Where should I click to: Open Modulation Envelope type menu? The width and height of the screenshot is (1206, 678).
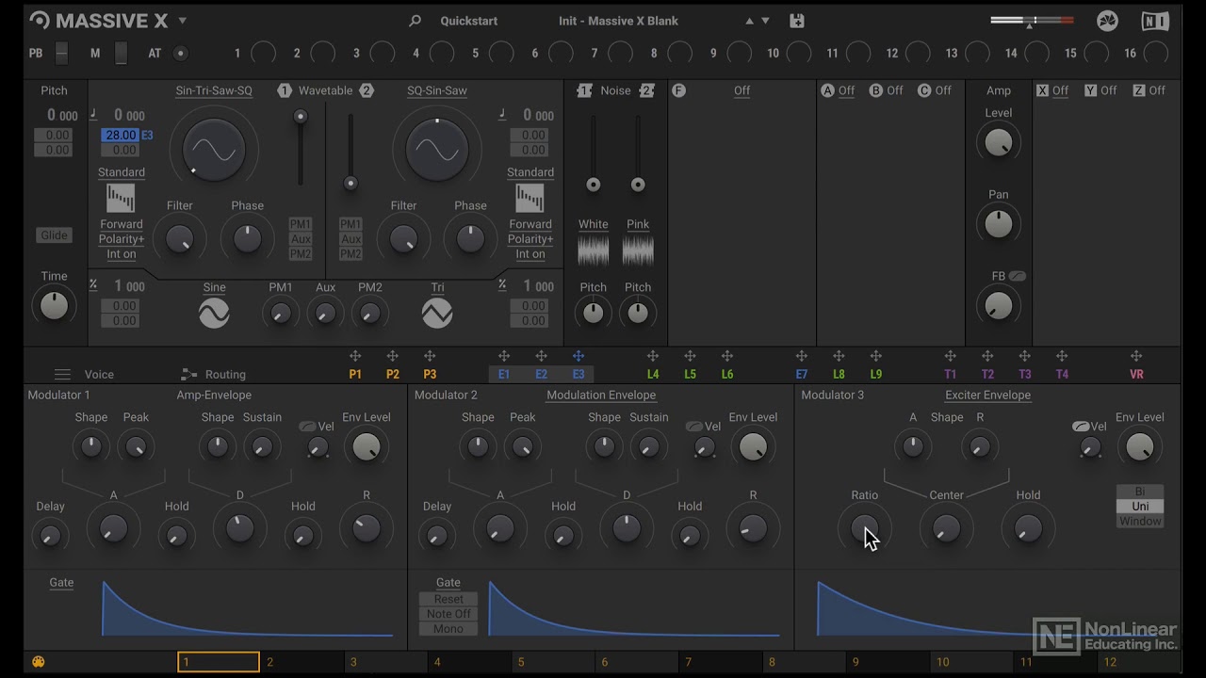[601, 395]
